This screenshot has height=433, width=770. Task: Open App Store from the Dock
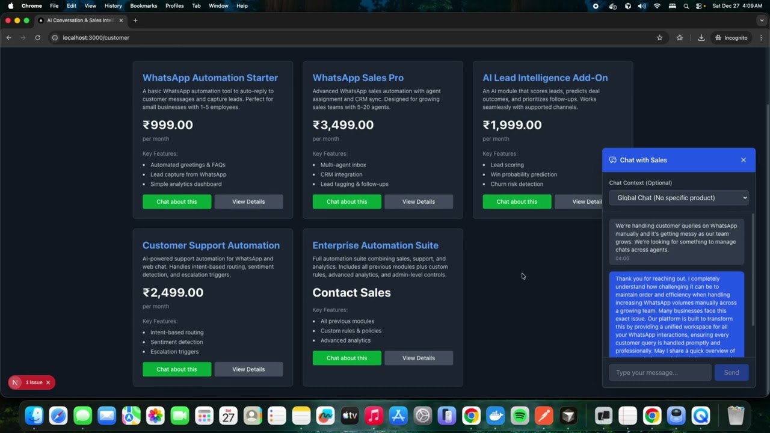point(398,416)
